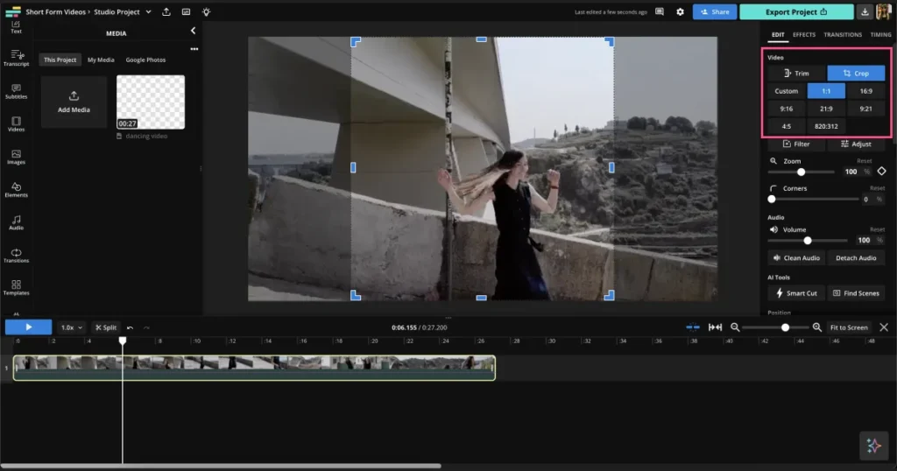Open the Subtitles panel in sidebar
Image resolution: width=897 pixels, height=471 pixels.
(x=16, y=91)
